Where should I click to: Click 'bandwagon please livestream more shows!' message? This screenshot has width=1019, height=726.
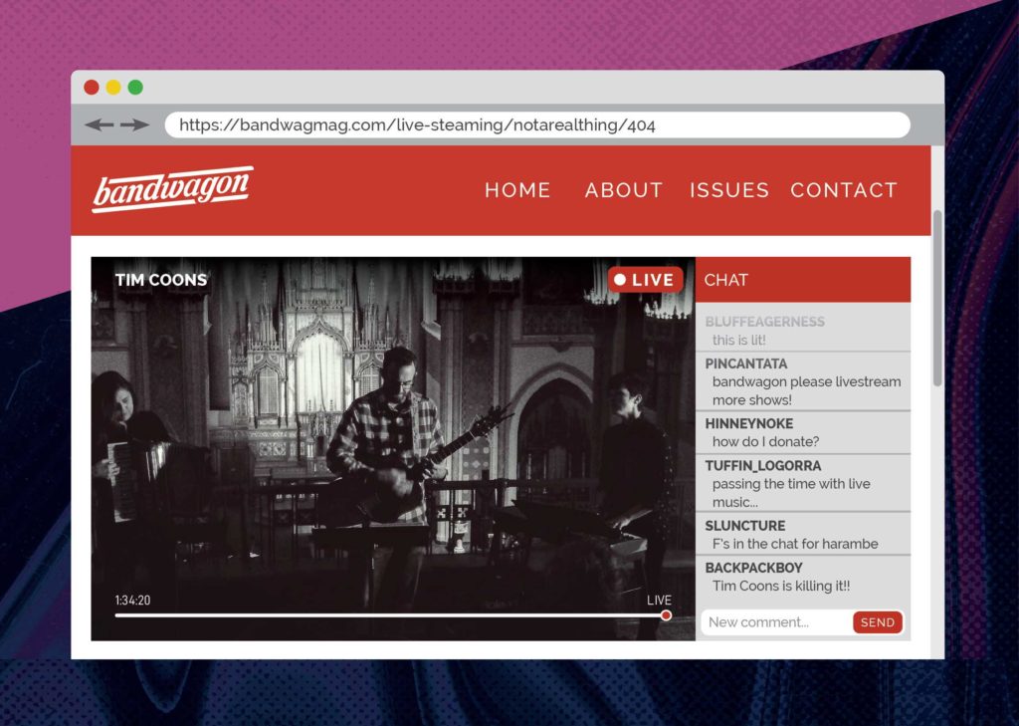click(806, 391)
